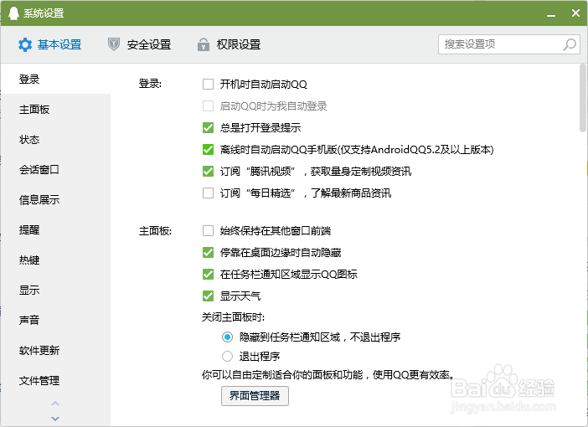Uncheck 总是打开登录提示
This screenshot has height=427, width=588.
[x=208, y=127]
